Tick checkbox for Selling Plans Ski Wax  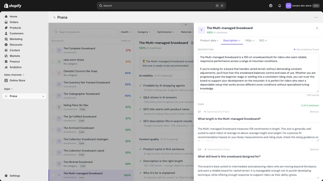pos(53,107)
